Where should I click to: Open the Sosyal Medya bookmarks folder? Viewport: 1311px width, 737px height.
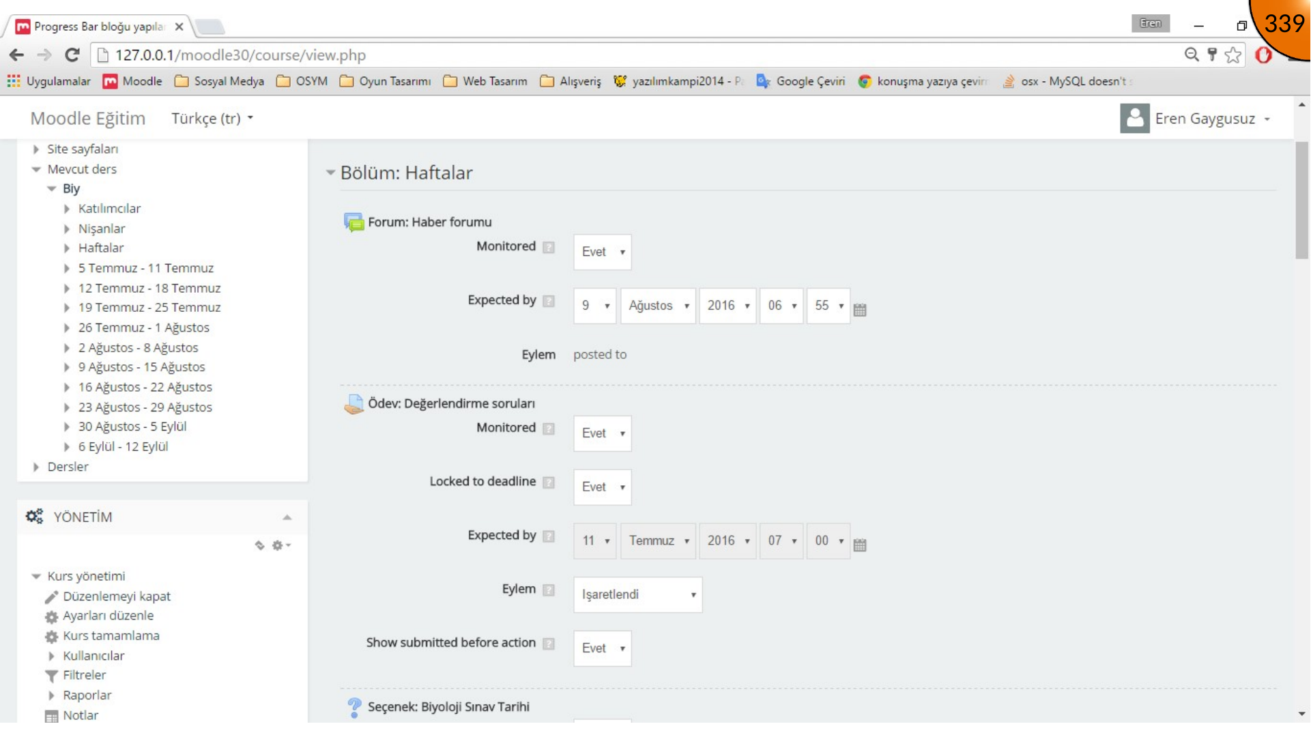click(x=220, y=81)
